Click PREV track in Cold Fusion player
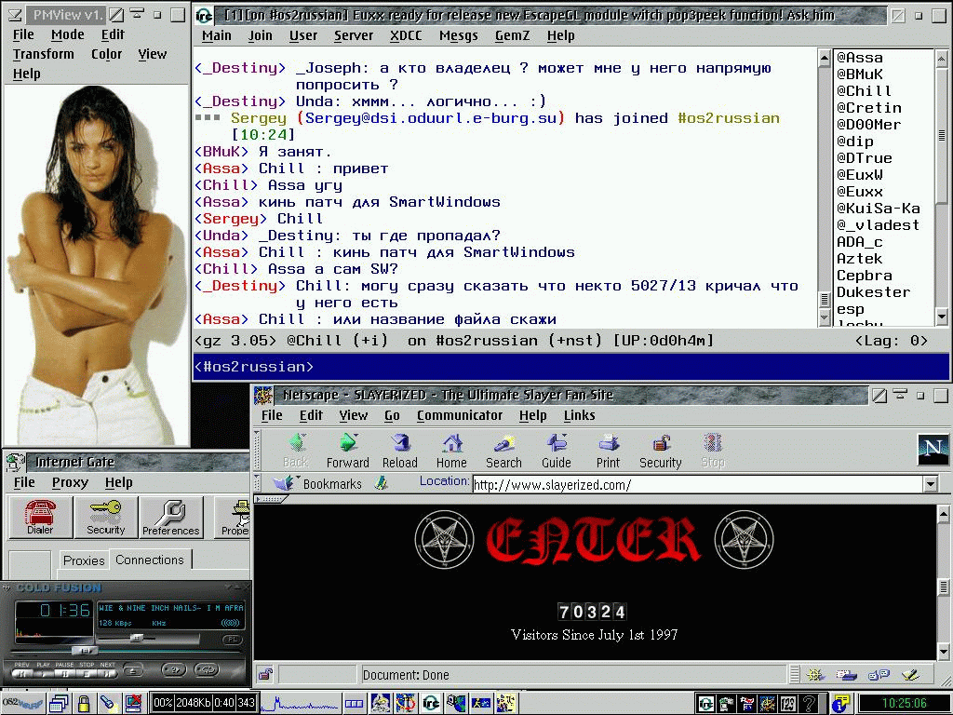This screenshot has height=715, width=953. click(22, 673)
